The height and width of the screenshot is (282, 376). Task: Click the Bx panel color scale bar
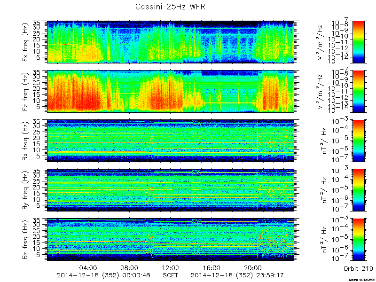pos(358,141)
